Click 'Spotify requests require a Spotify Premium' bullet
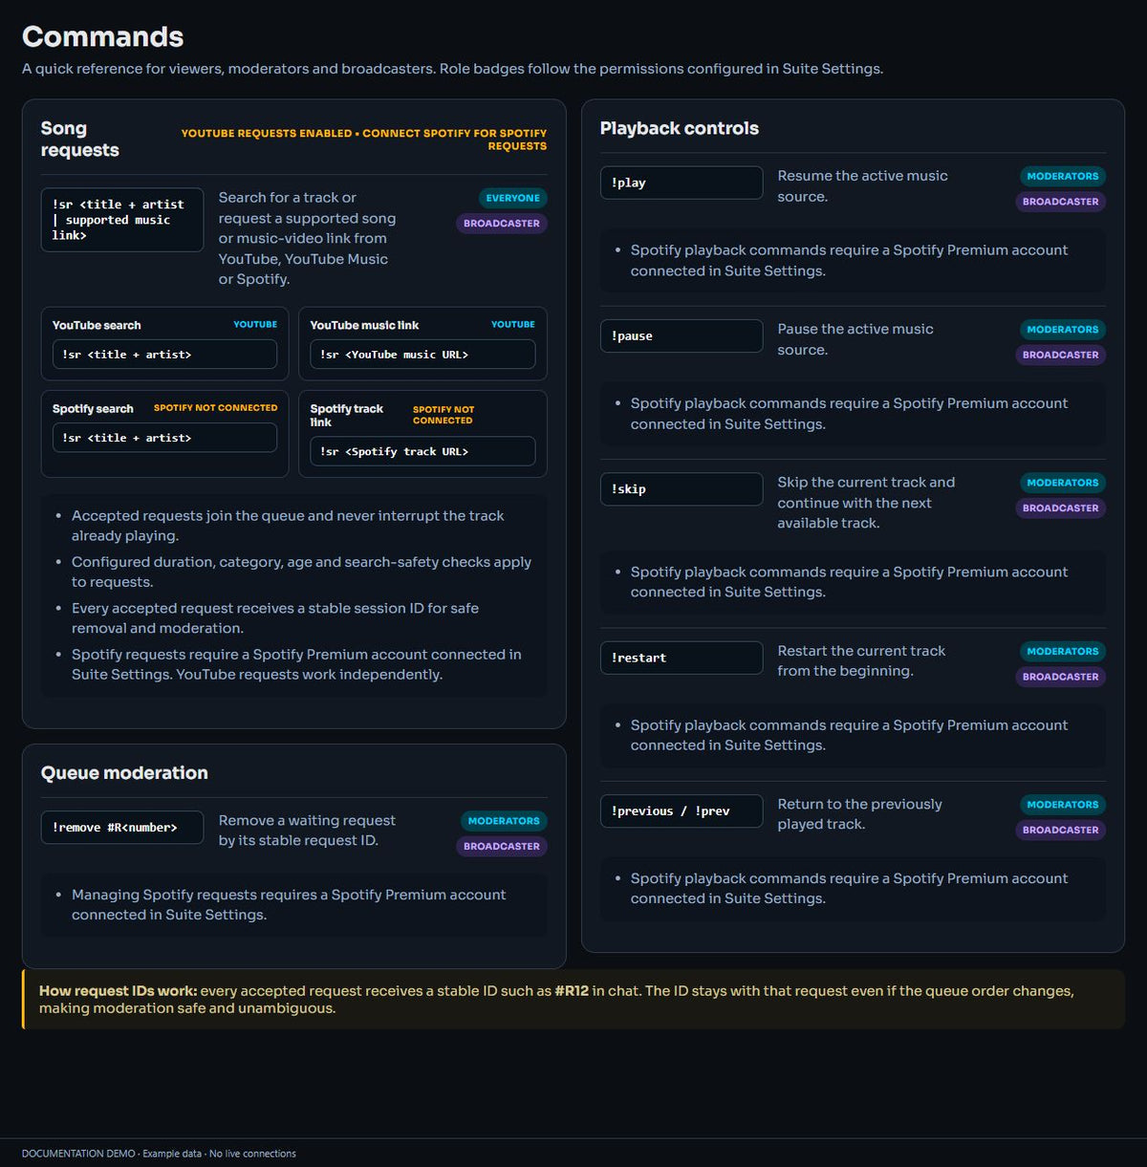This screenshot has width=1147, height=1167. 296,664
